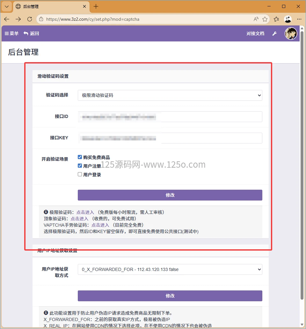Image resolution: width=306 pixels, height=329 pixels.
Task: Click the 返回 back link
Action: tap(31, 33)
